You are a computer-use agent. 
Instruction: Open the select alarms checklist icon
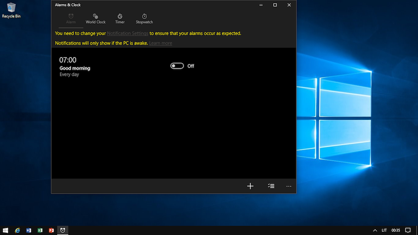(271, 186)
